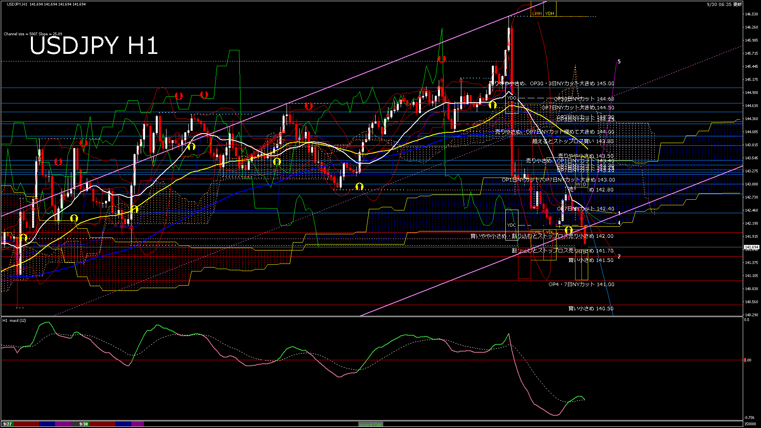The image size is (761, 428).
Task: Click yellow buy arrow below 142.80 dotted line
Action: coord(359,186)
